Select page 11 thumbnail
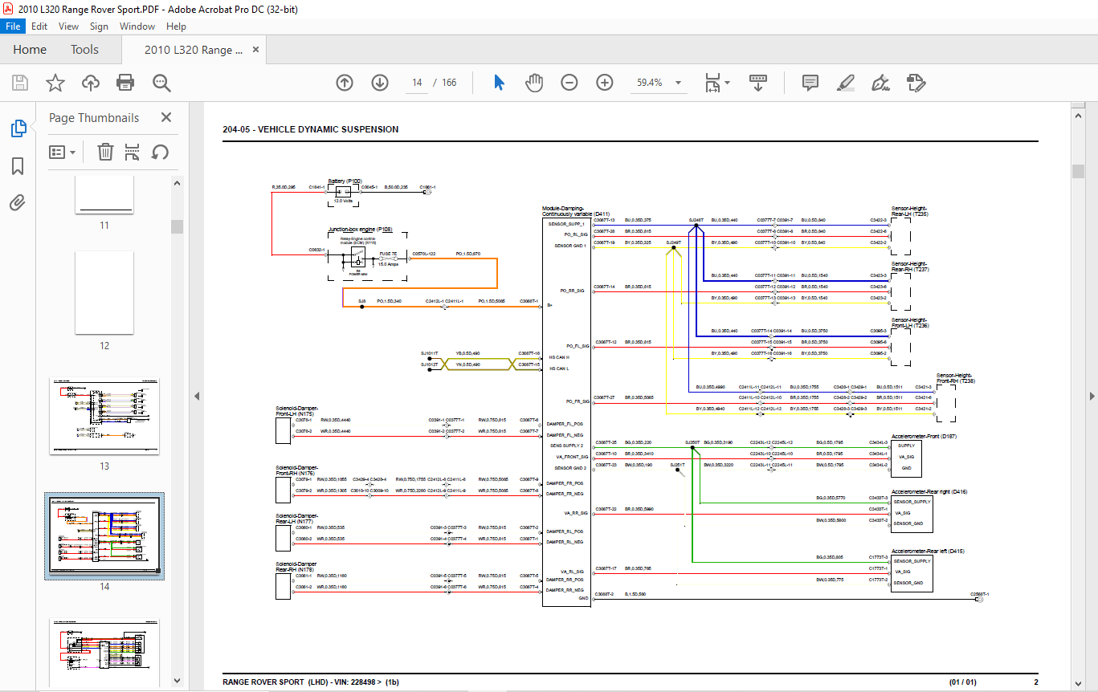This screenshot has height=692, width=1098. coord(104,195)
